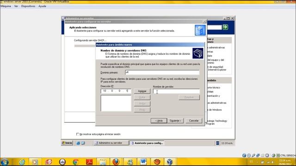
Task: Click the empty DNS server IP list box
Action: 116,103
